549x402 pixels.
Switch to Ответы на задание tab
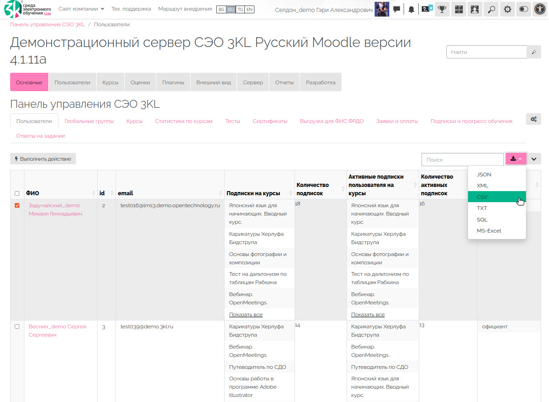pos(40,136)
